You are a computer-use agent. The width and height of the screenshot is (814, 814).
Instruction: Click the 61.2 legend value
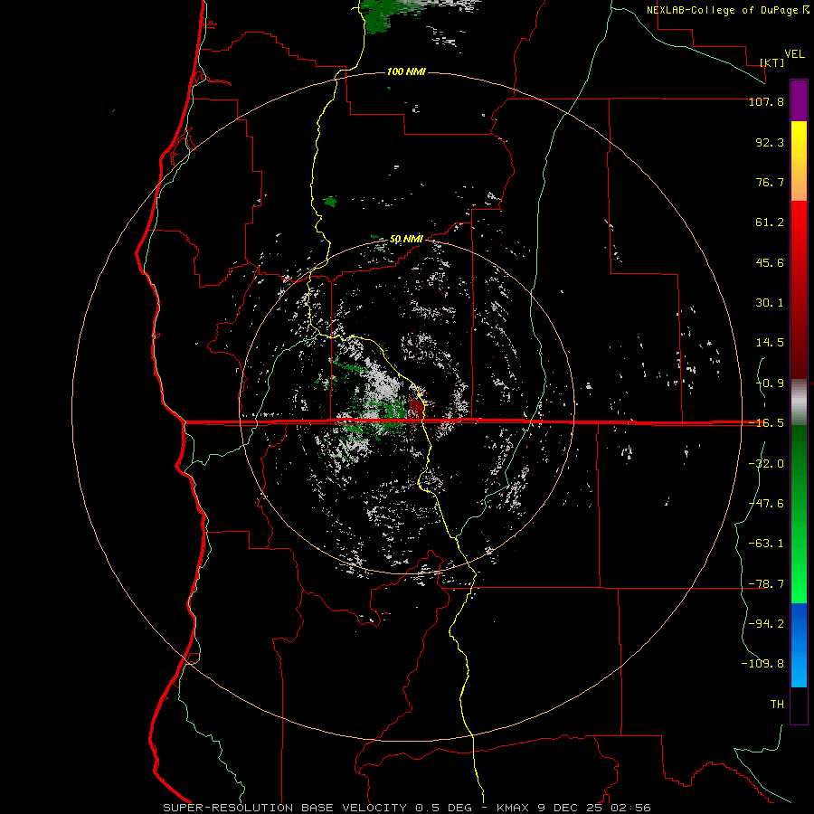(770, 222)
